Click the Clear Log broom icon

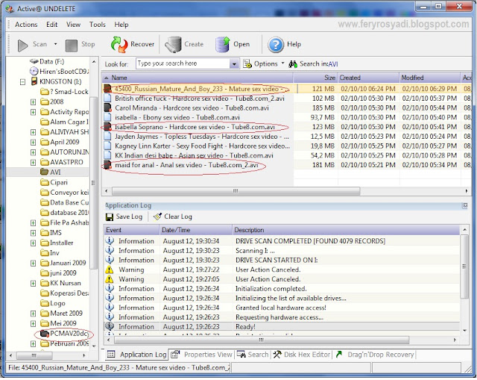[157, 217]
